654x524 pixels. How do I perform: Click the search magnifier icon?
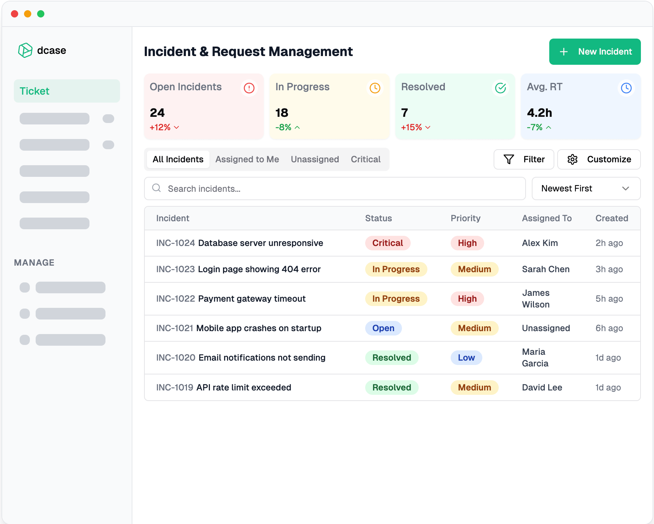pyautogui.click(x=156, y=188)
